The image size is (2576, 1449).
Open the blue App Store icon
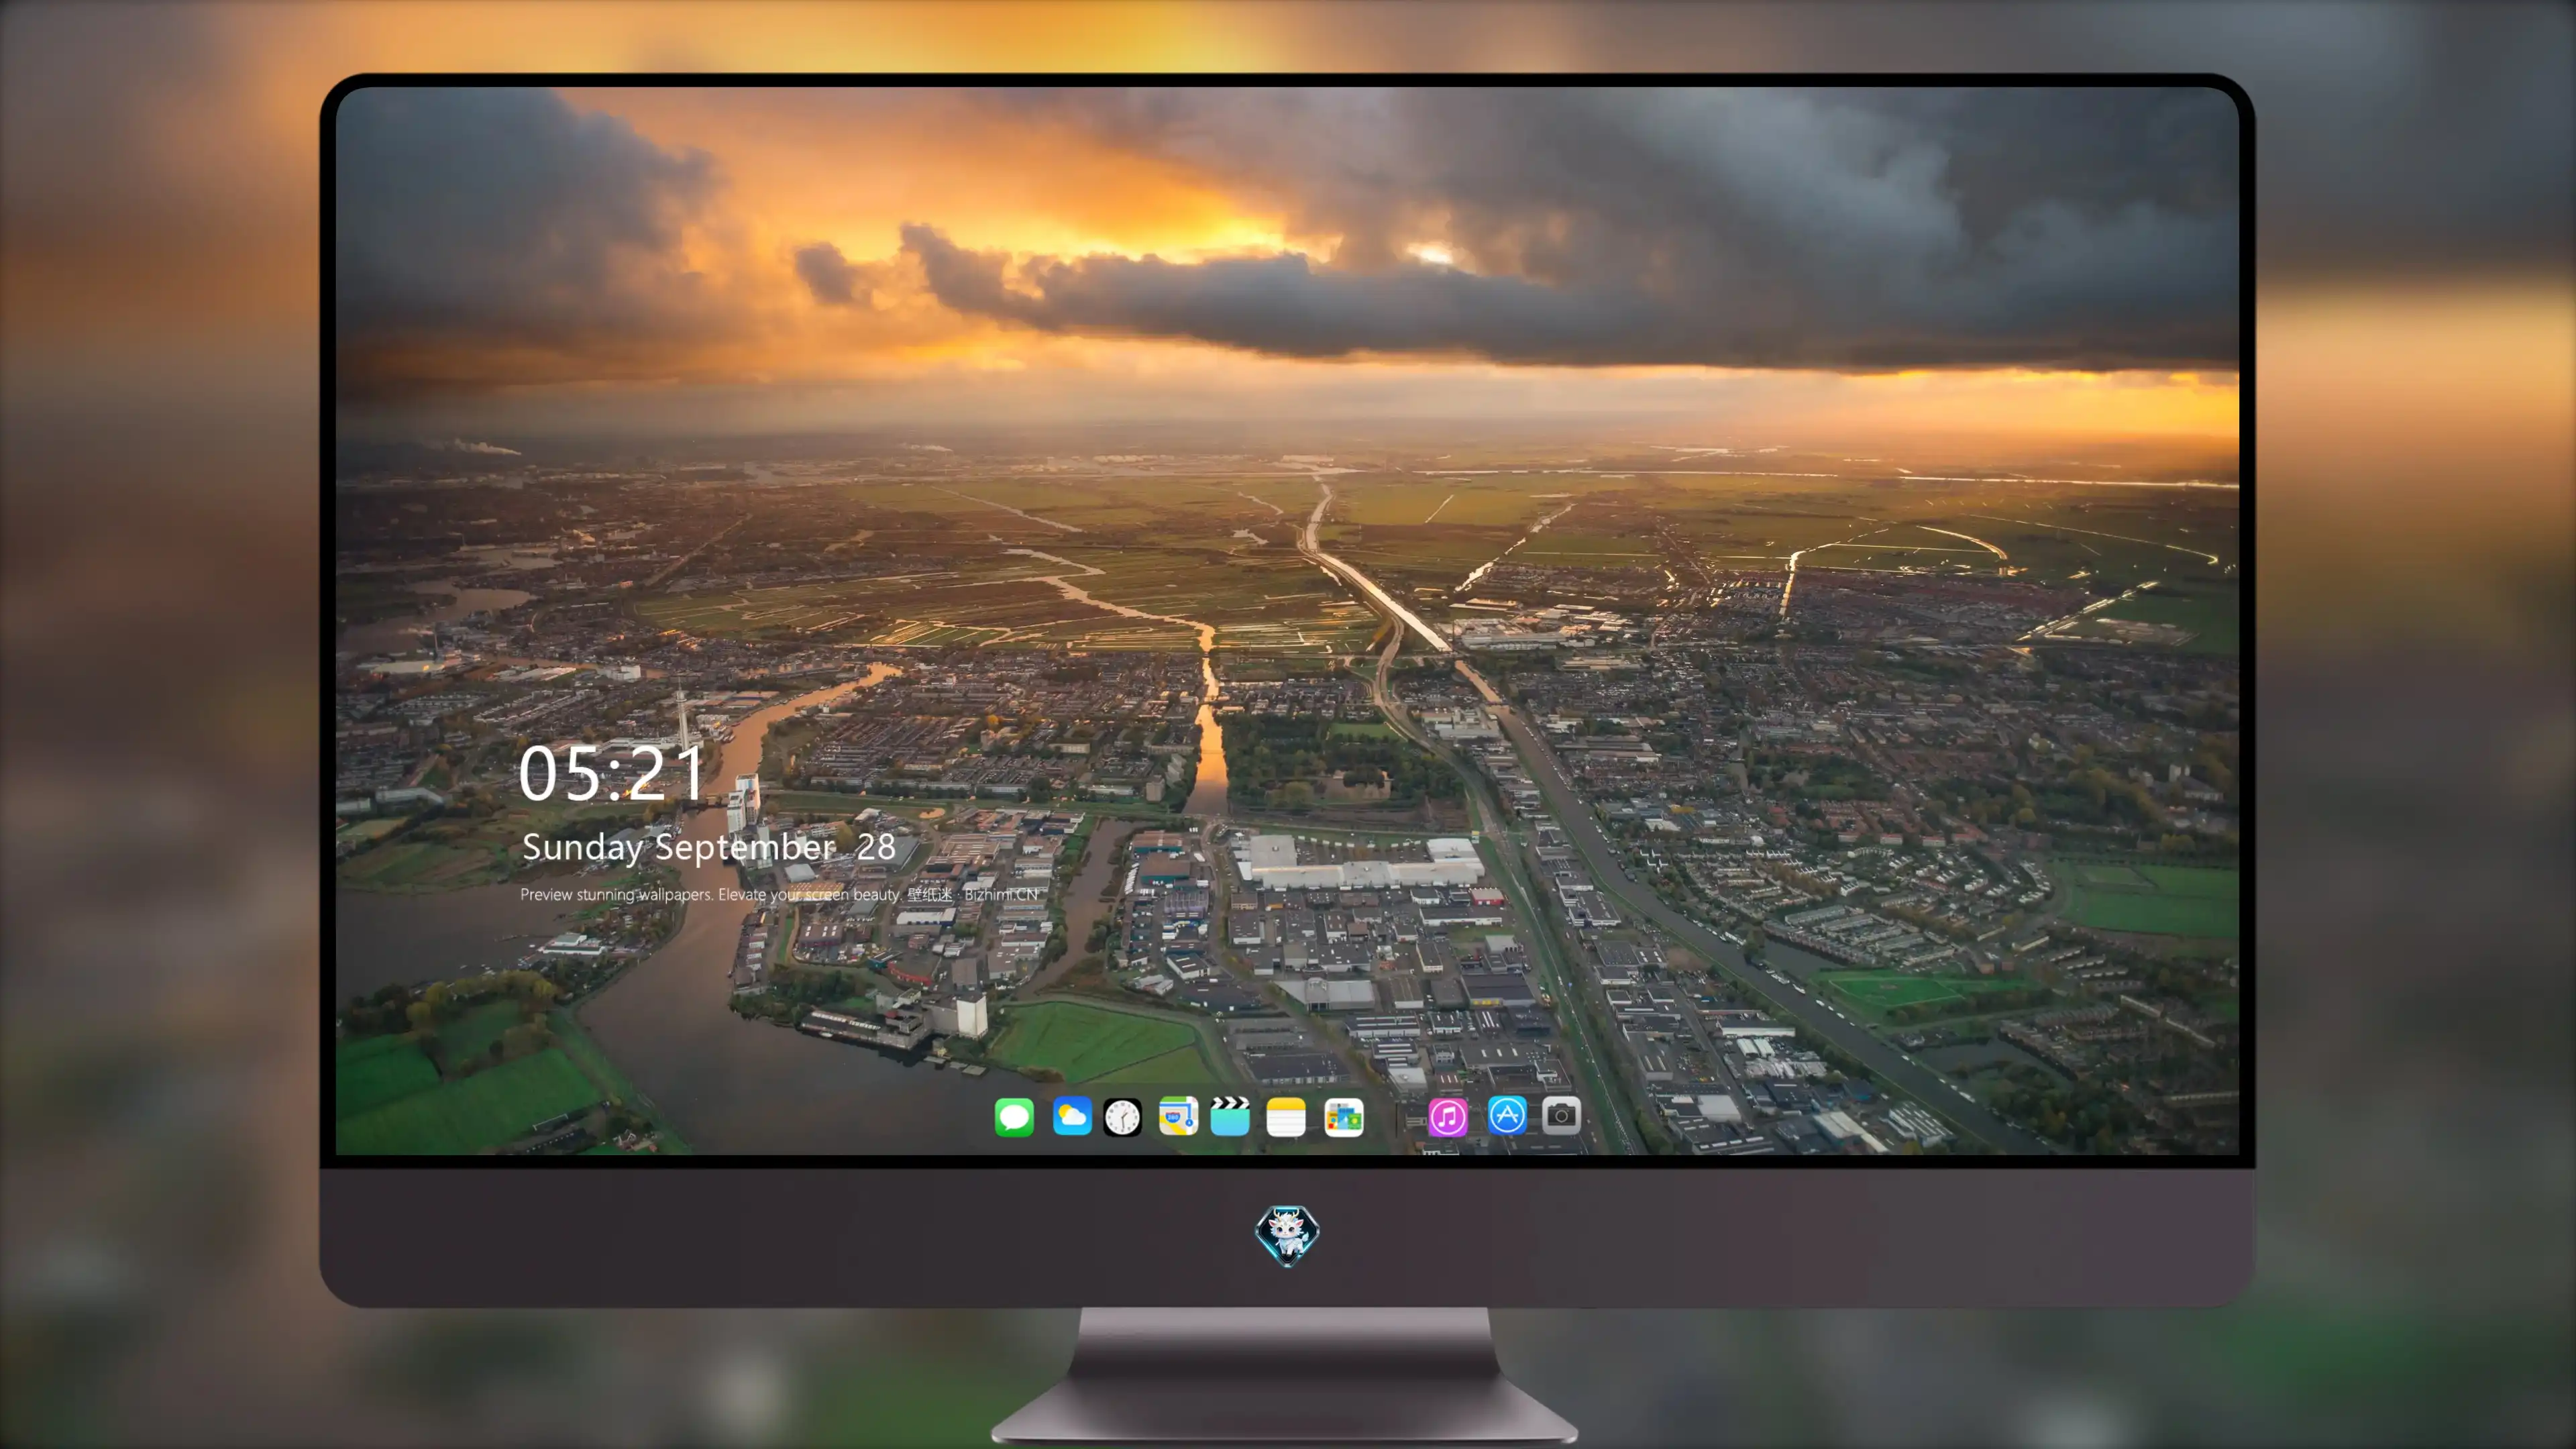(1507, 1115)
